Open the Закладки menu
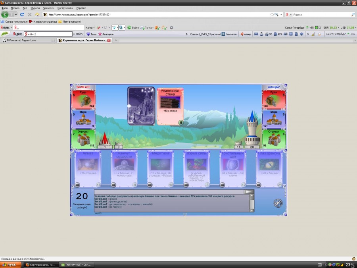 point(48,8)
